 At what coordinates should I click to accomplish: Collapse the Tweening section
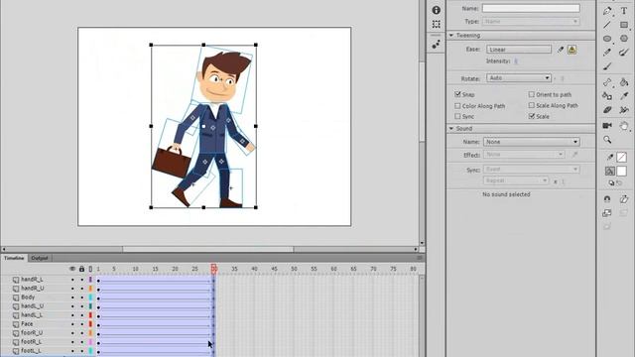point(451,36)
